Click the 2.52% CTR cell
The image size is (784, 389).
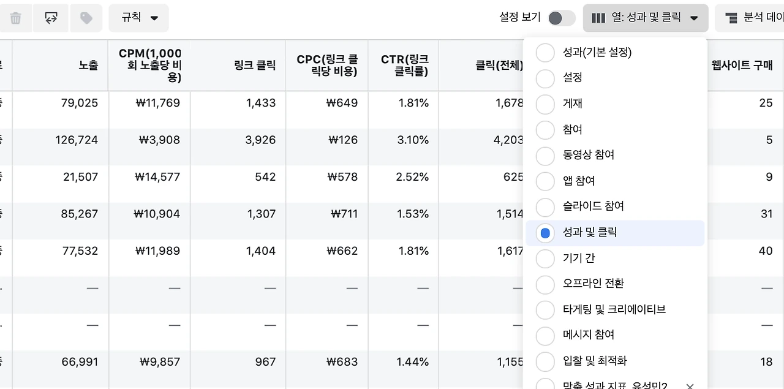(x=413, y=177)
